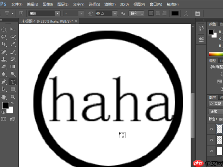Toggle visibility of the circle layer
The image size is (223, 167).
[x=211, y=140]
